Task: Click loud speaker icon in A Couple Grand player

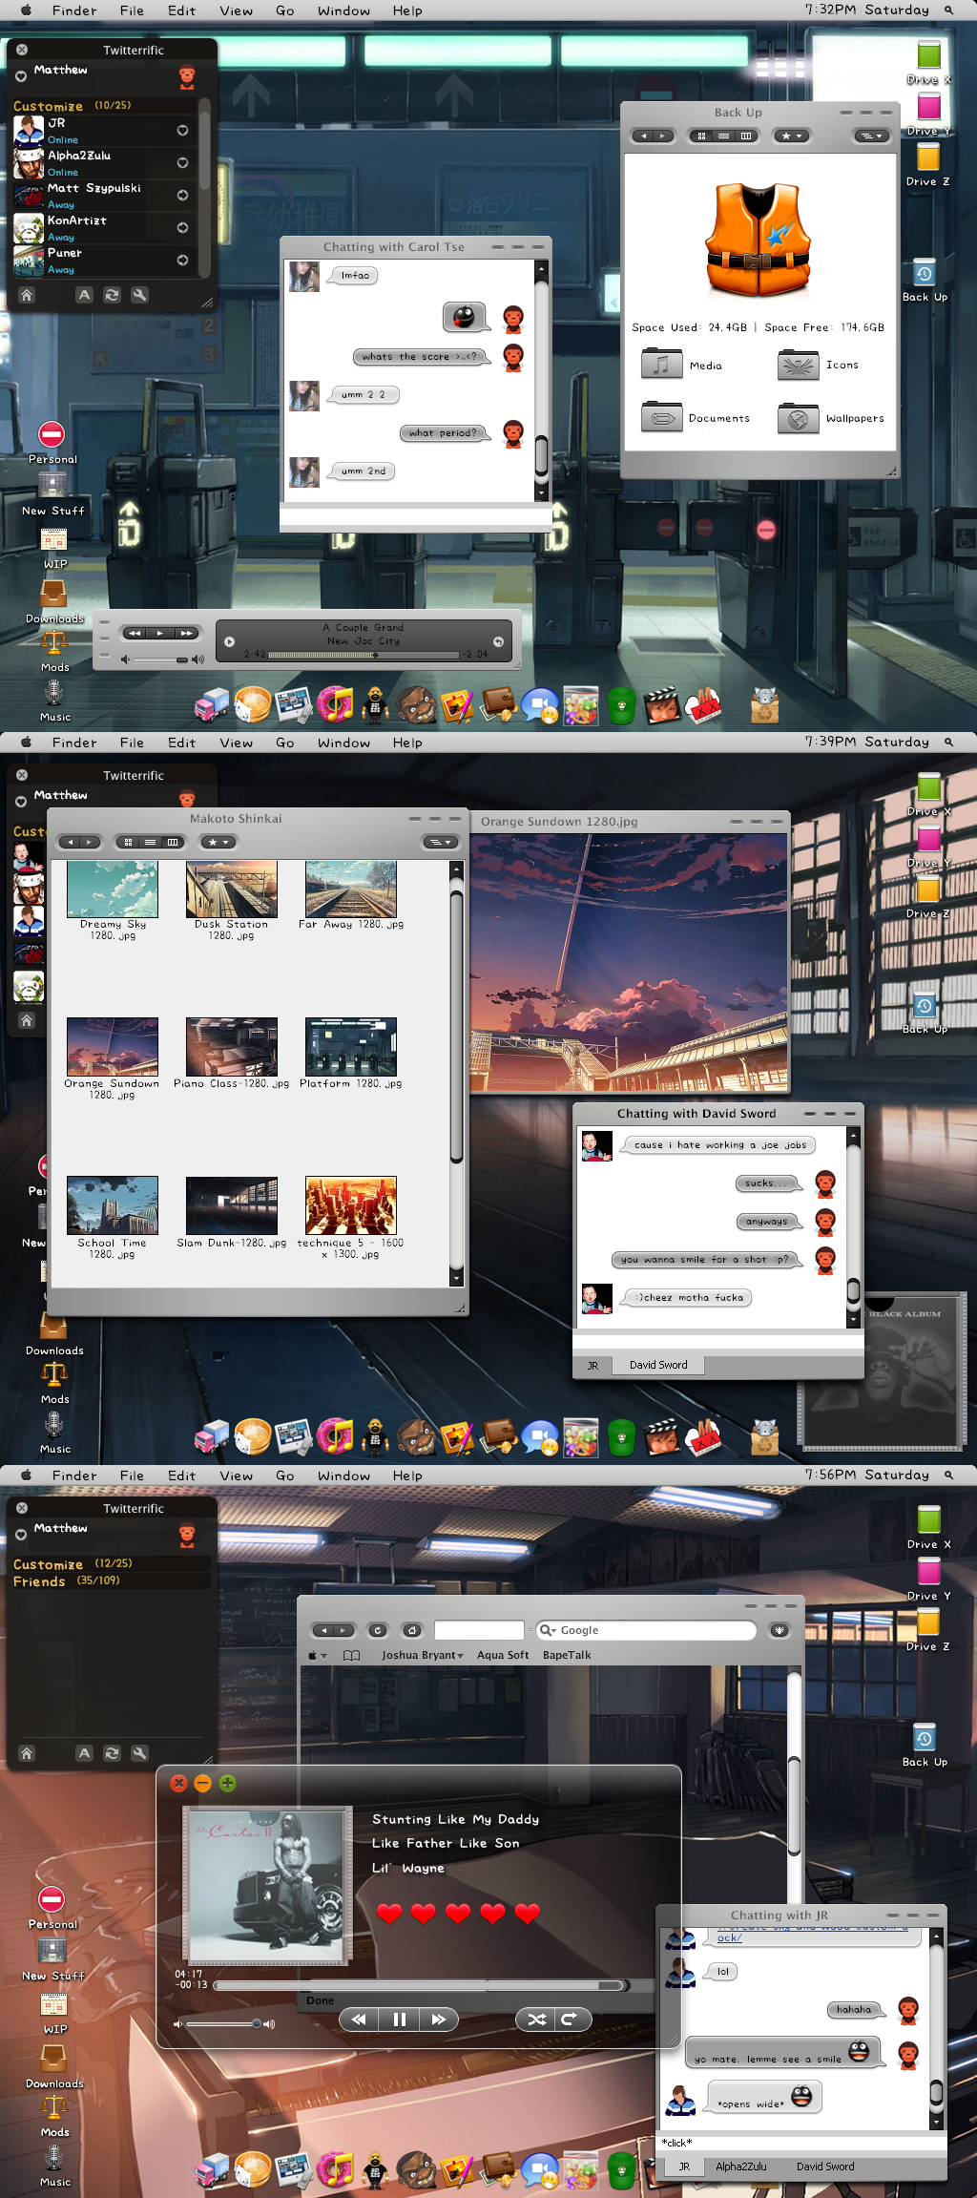Action: click(197, 659)
